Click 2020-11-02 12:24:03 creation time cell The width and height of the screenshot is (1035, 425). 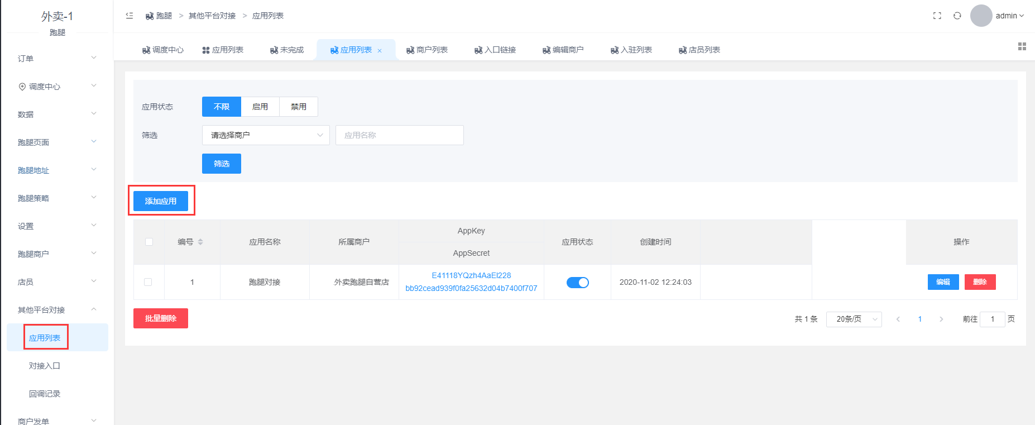[655, 282]
